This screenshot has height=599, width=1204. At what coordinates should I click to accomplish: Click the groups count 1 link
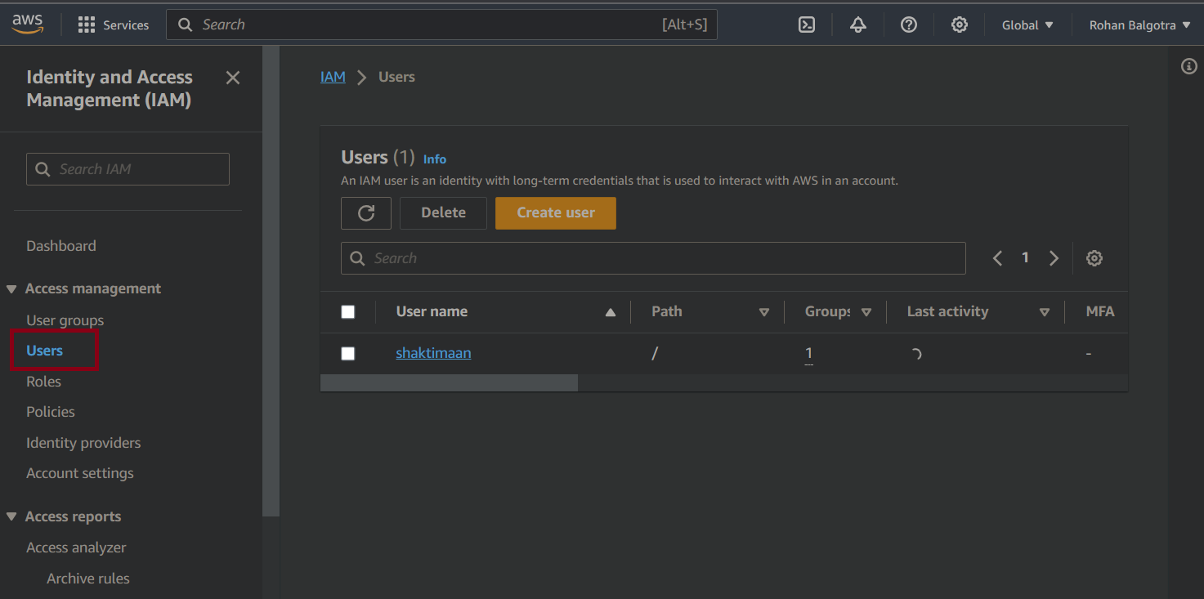808,354
